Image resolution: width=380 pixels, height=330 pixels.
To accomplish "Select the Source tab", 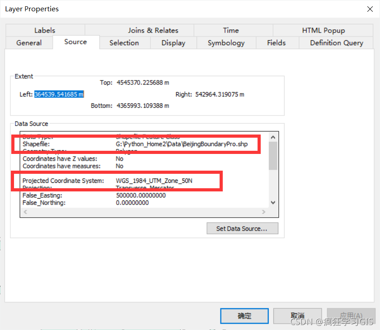I will (75, 42).
